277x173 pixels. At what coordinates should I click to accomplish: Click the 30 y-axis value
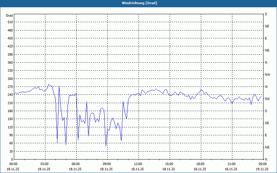tap(11, 151)
